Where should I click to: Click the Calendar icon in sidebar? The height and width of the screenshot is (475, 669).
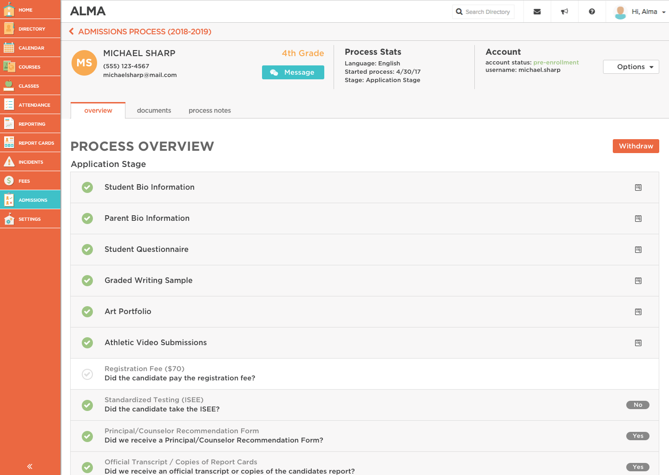click(x=9, y=48)
